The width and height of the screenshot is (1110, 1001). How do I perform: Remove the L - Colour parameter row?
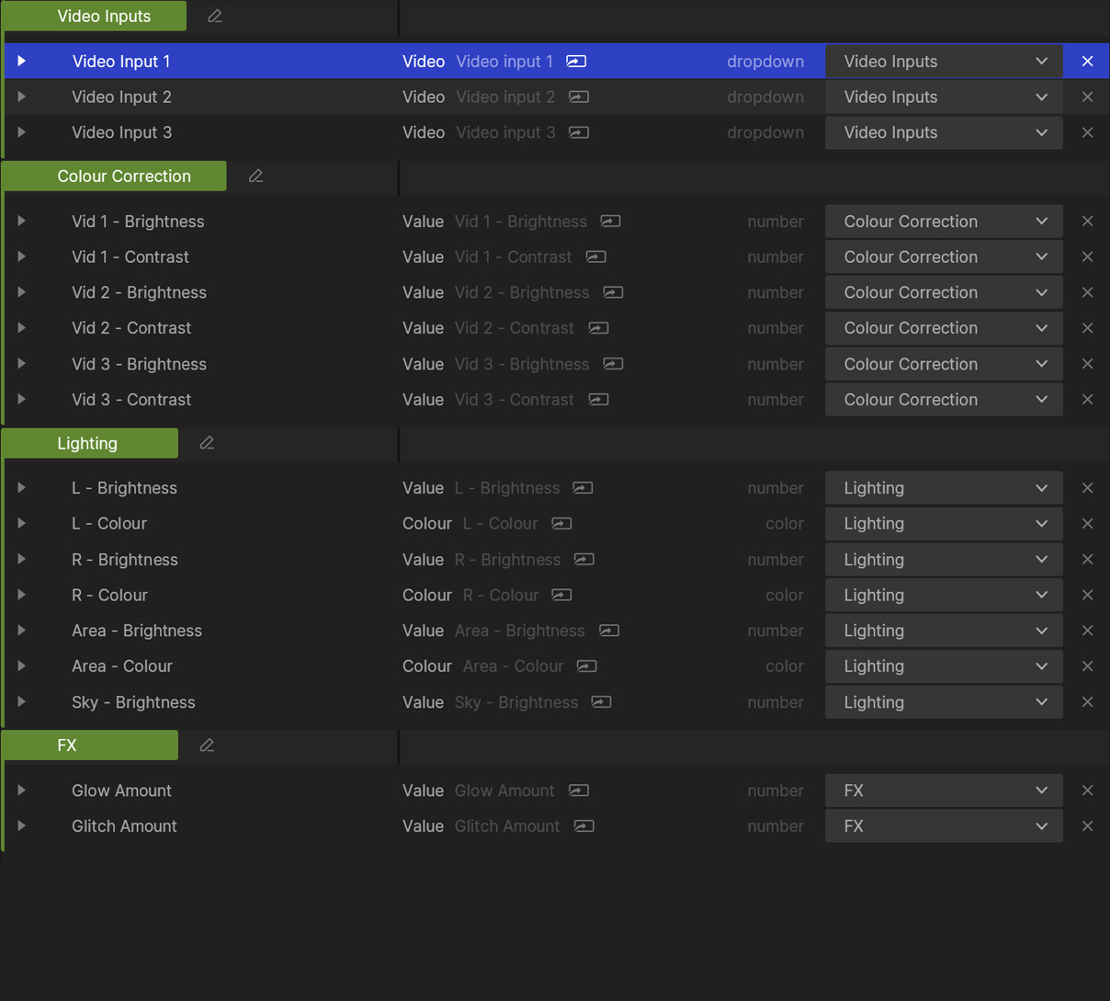click(x=1087, y=524)
